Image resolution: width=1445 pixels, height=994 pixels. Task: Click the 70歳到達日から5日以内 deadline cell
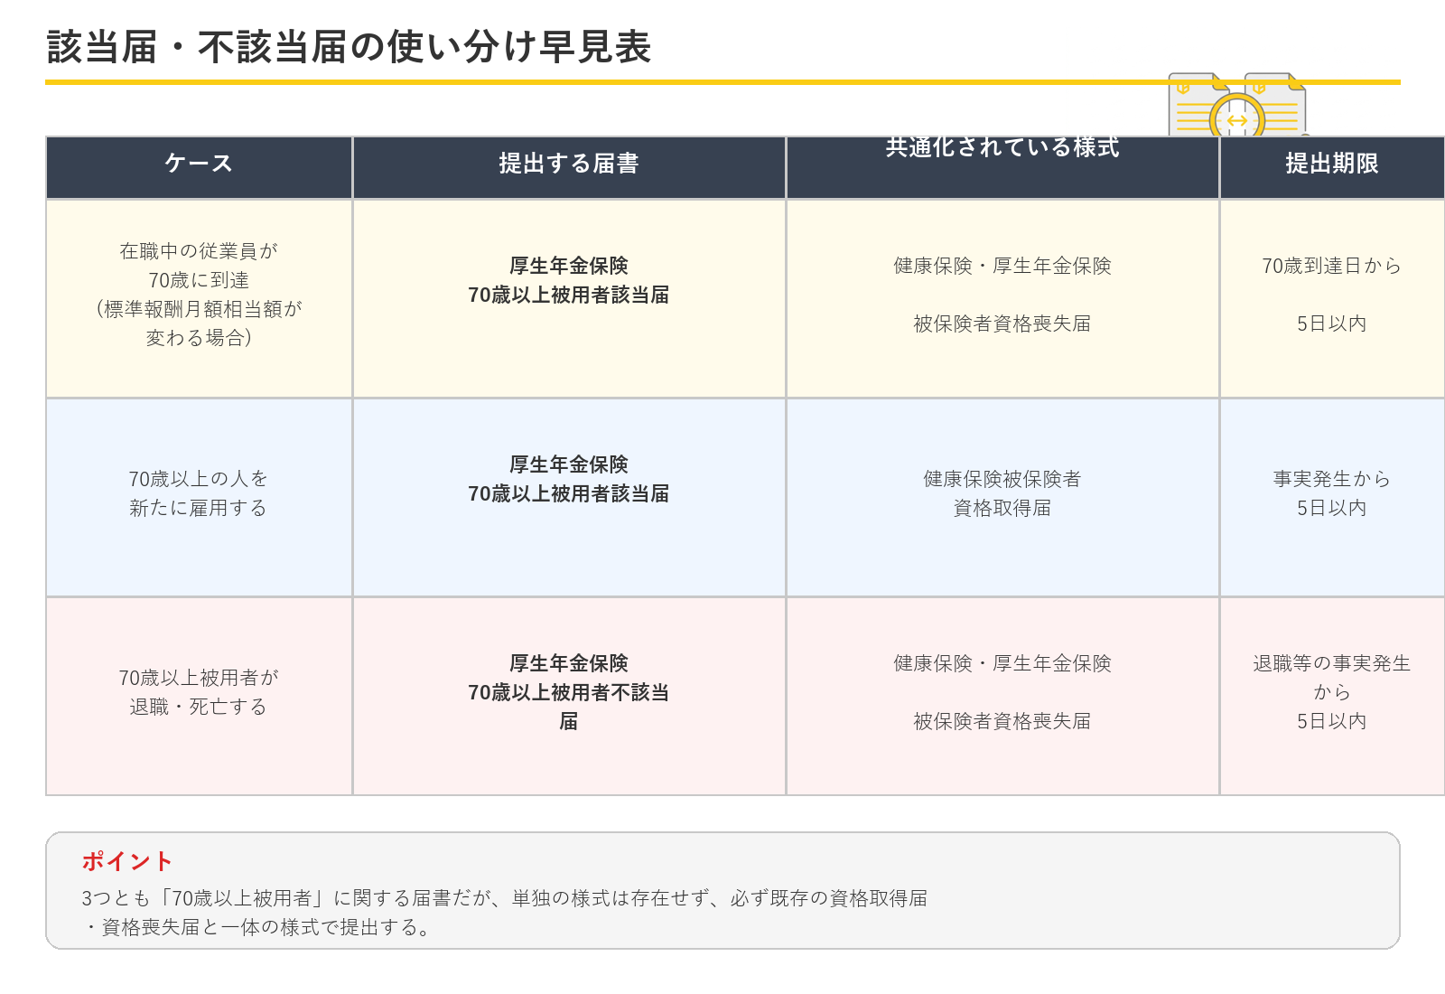[1332, 298]
